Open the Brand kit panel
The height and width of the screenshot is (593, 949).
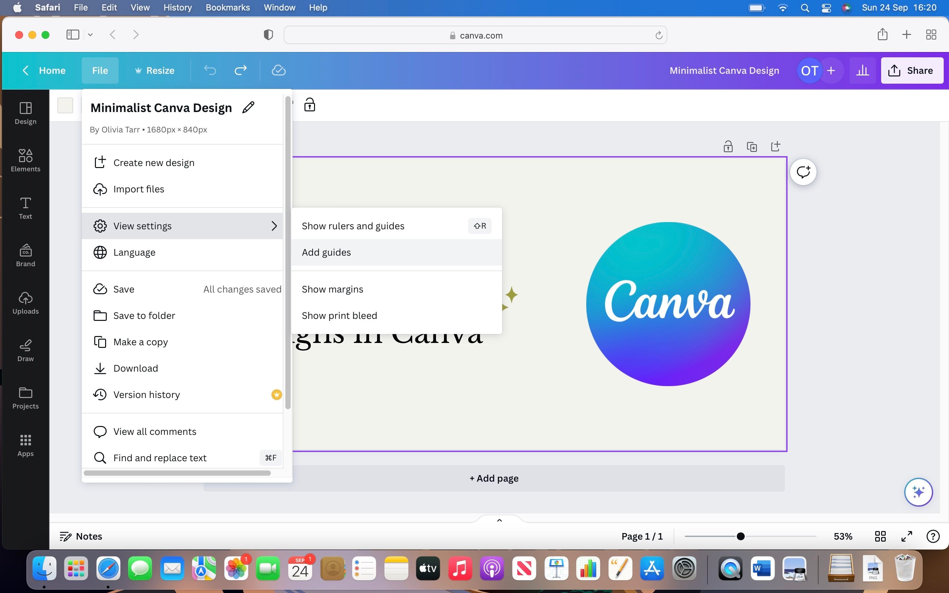click(25, 255)
